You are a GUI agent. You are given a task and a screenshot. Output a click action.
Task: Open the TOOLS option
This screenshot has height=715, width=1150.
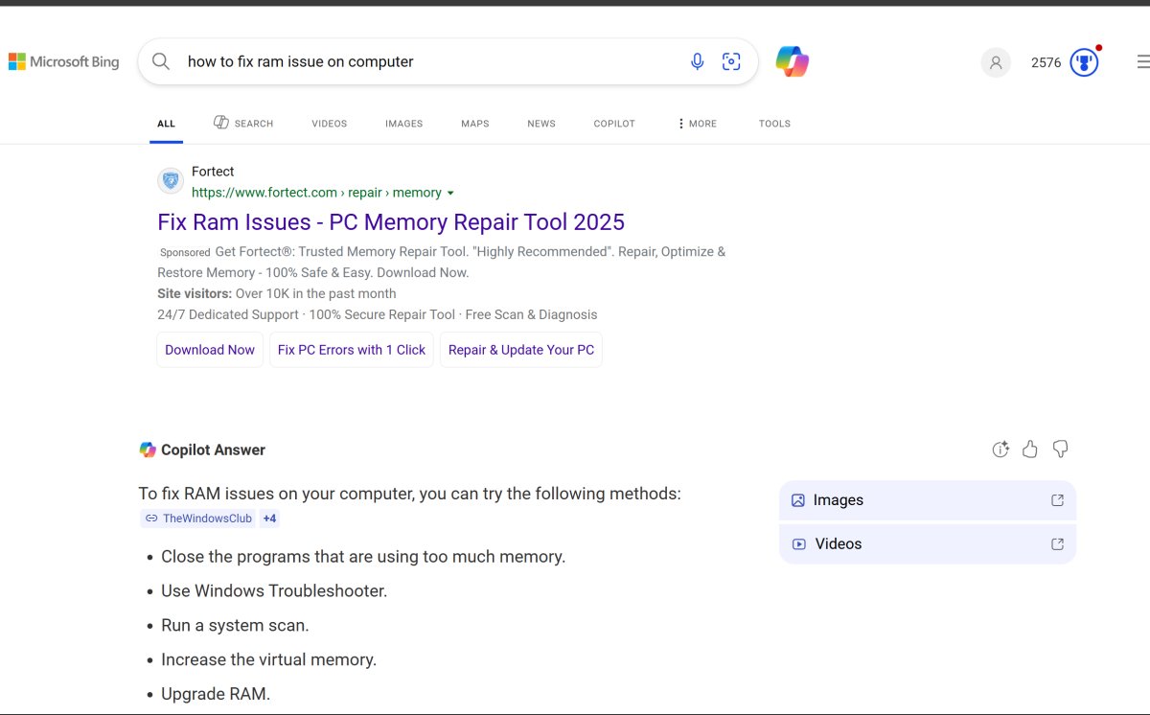coord(774,124)
